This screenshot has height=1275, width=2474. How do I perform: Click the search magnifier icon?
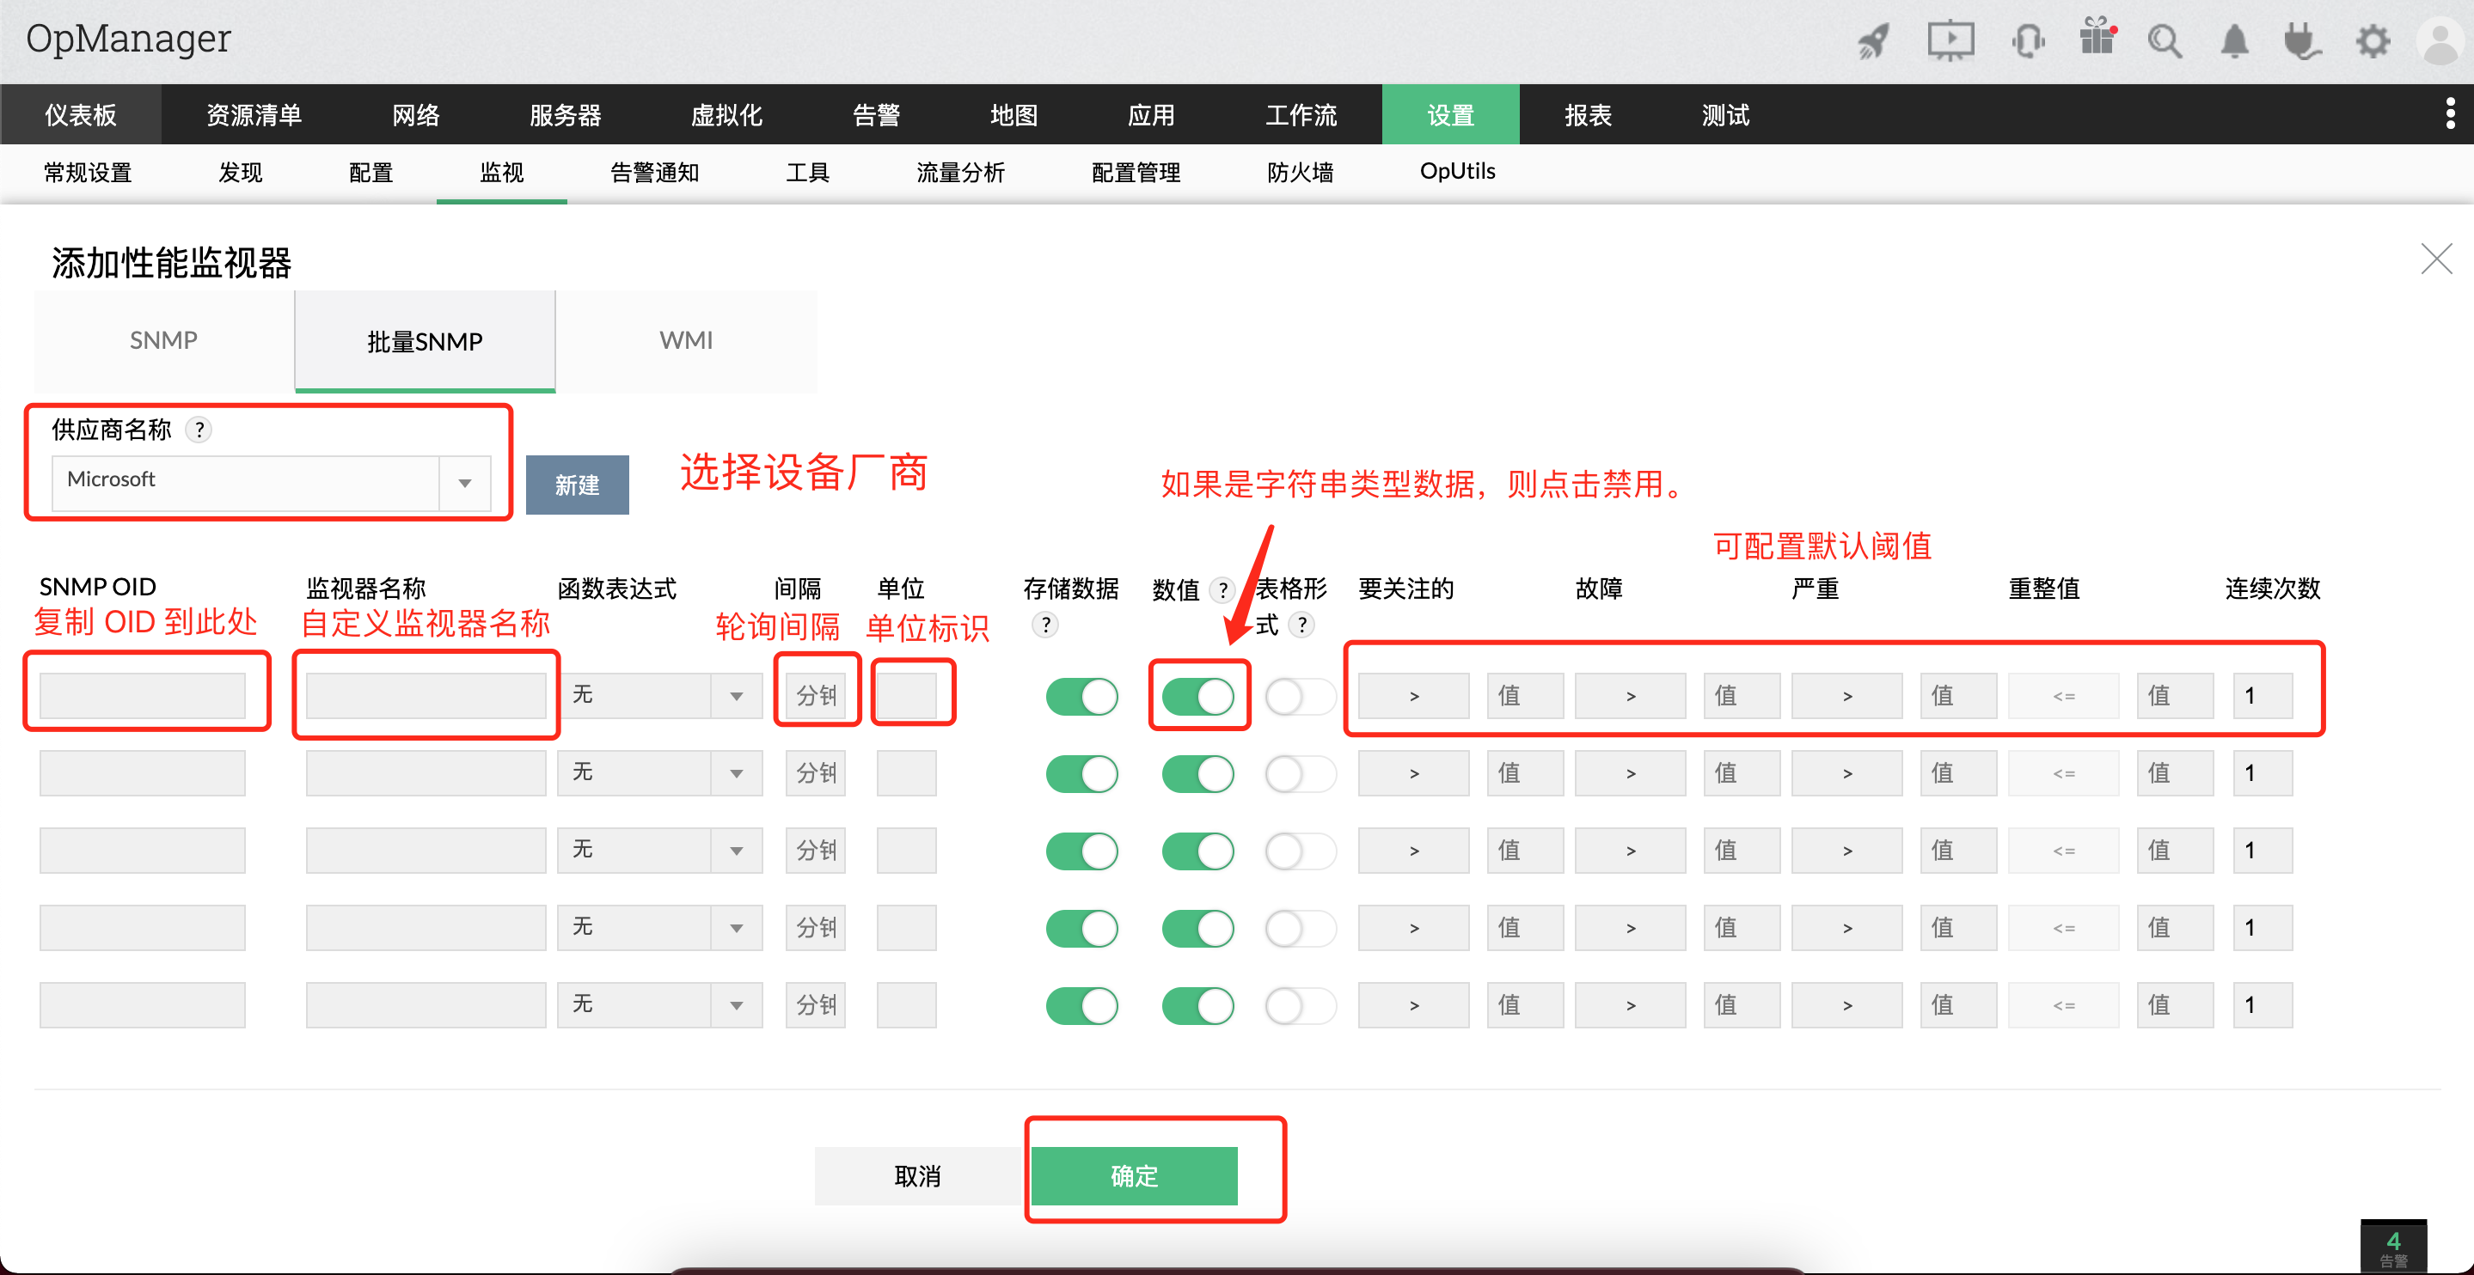point(2165,41)
